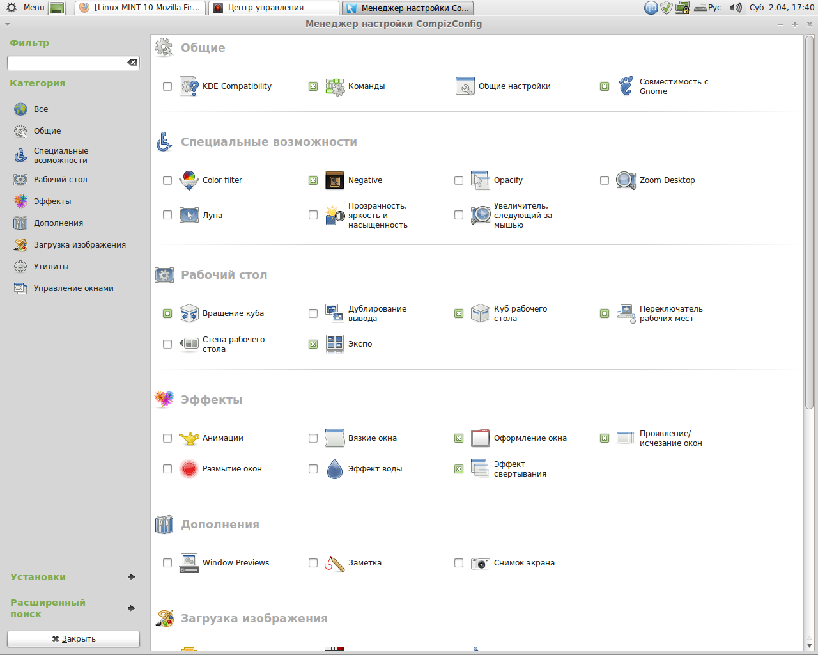Open the Expo (Экспо) plugin icon
This screenshot has height=655, width=818.
click(x=335, y=344)
